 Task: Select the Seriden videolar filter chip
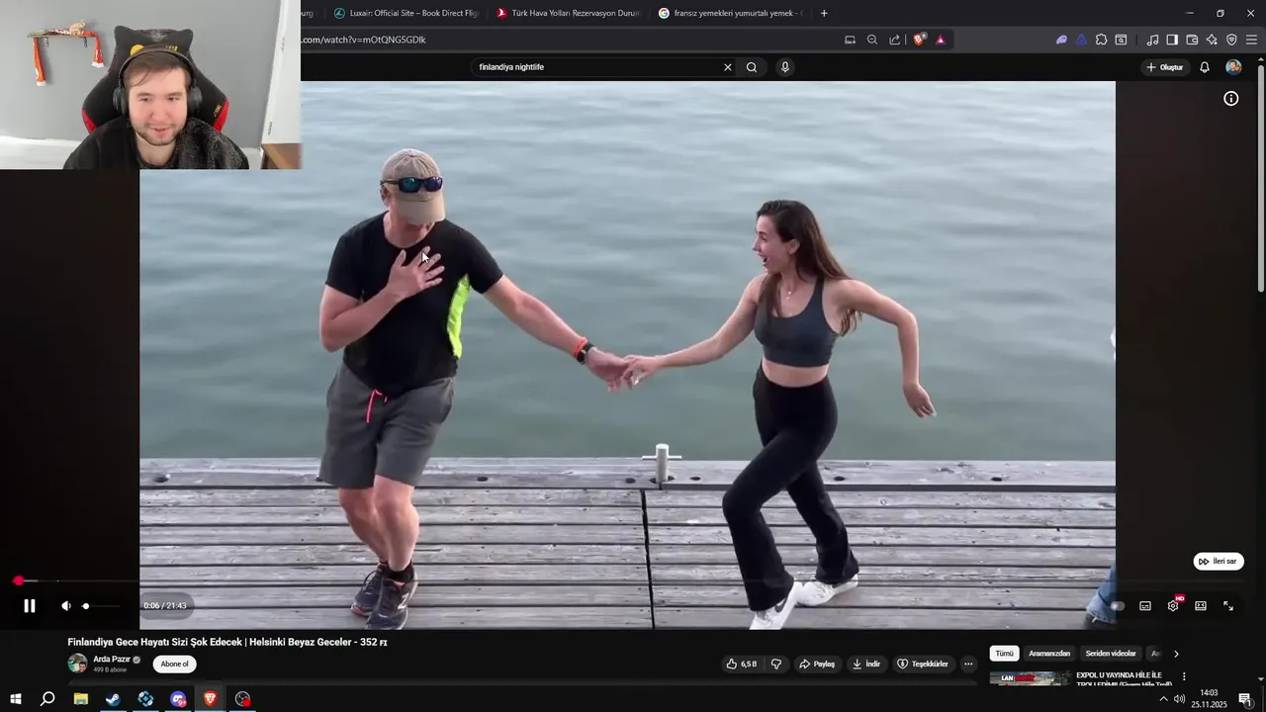tap(1111, 654)
